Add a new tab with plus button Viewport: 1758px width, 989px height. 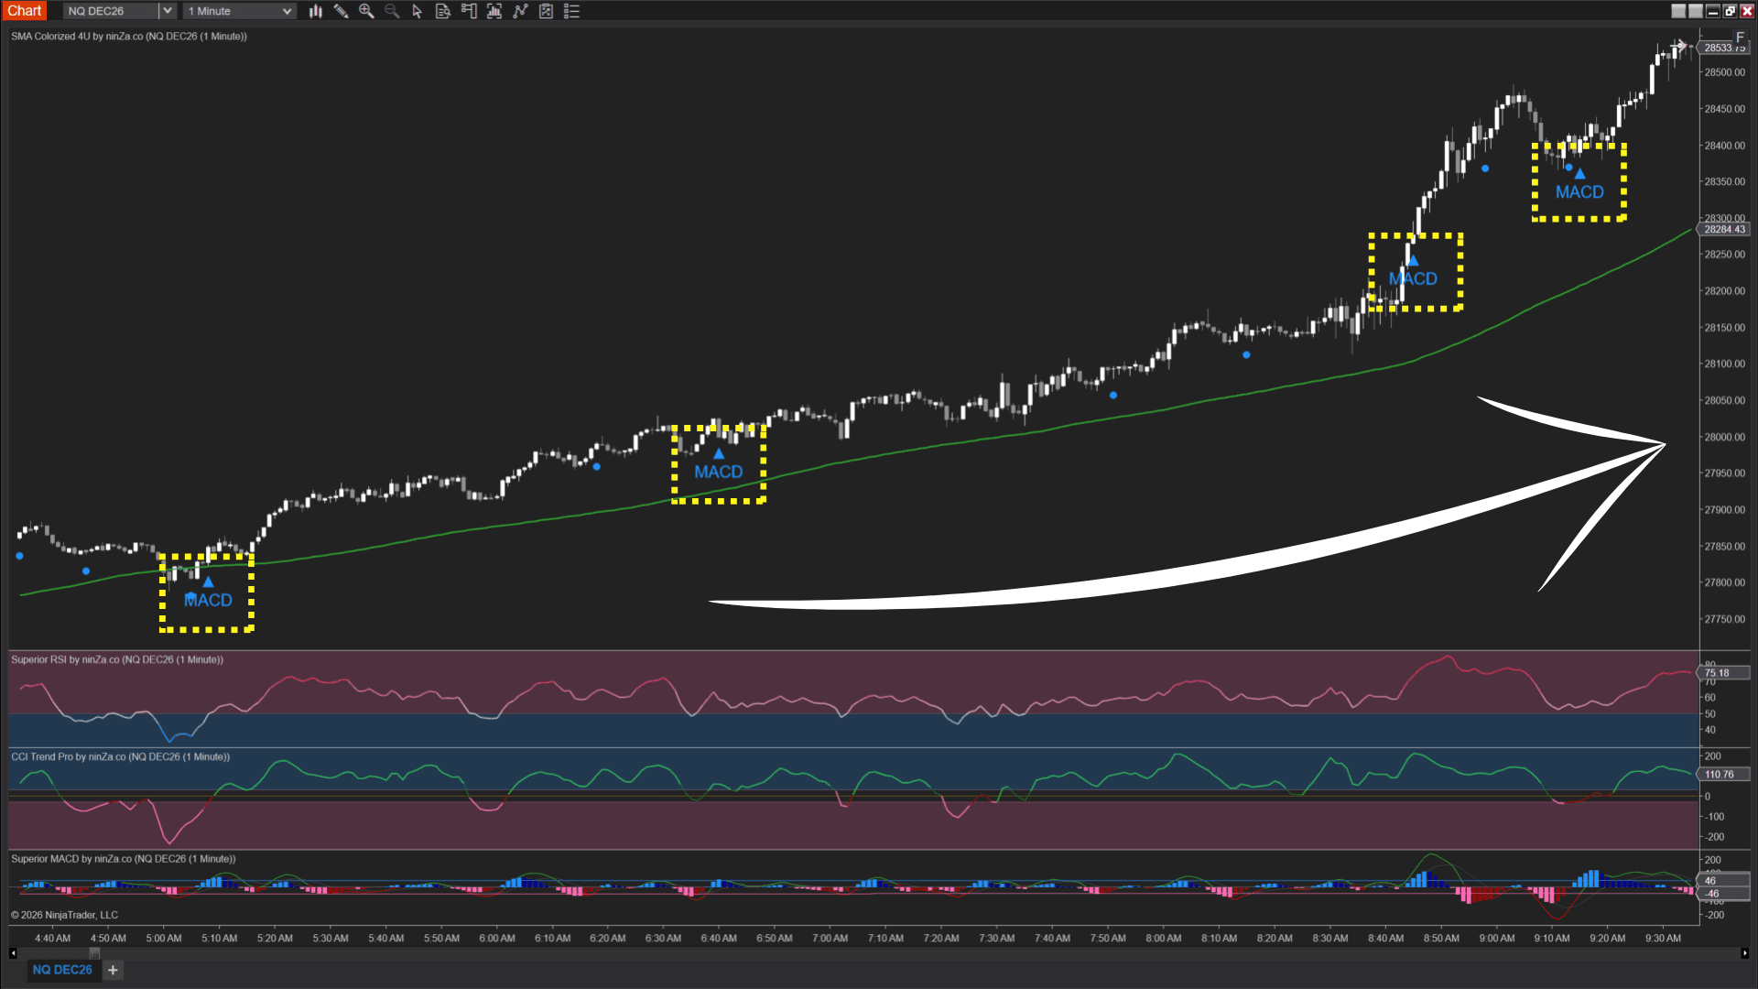113,970
